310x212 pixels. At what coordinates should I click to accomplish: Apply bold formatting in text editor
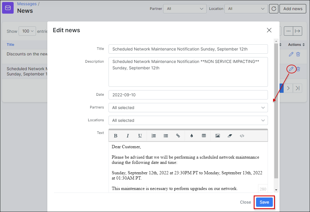coord(116,136)
